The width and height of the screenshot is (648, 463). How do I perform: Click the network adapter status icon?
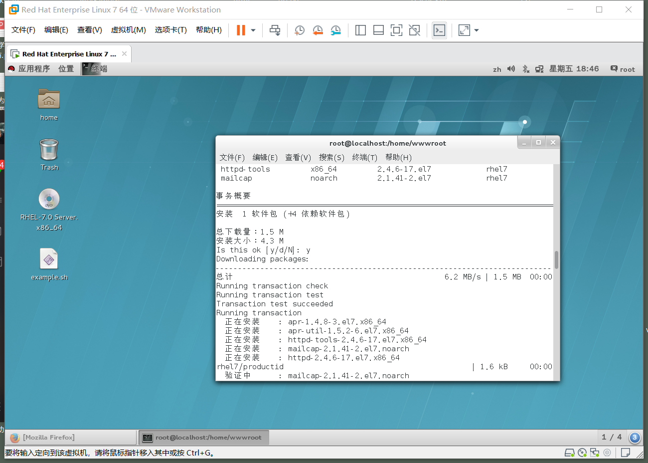595,453
